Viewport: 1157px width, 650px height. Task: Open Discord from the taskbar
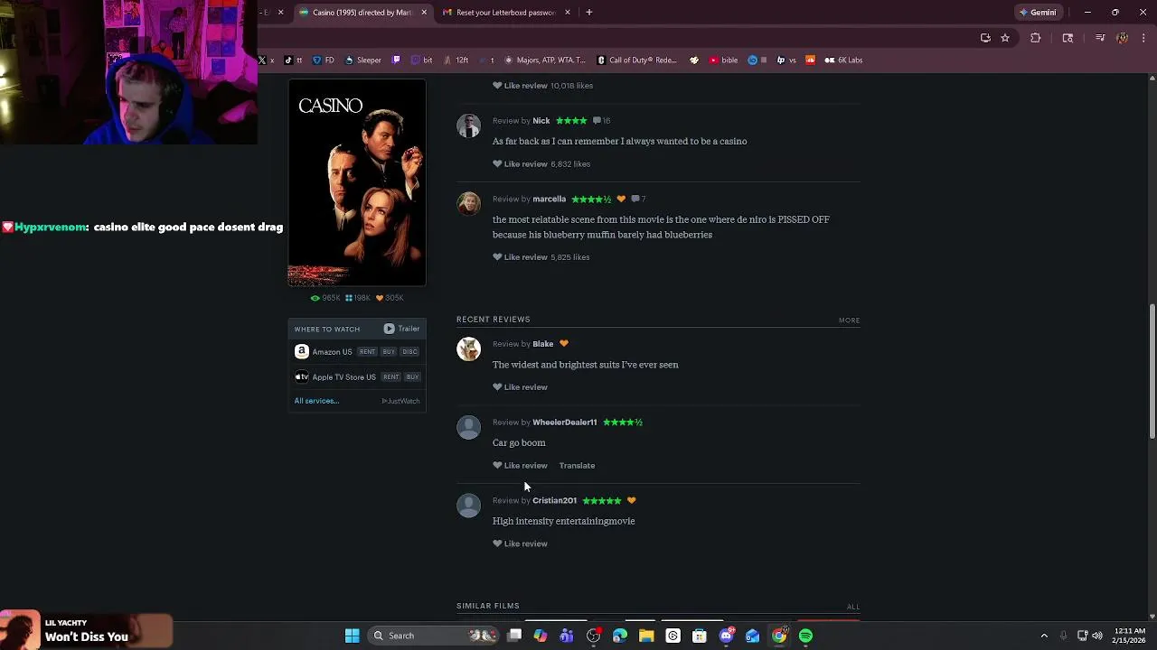tap(726, 636)
